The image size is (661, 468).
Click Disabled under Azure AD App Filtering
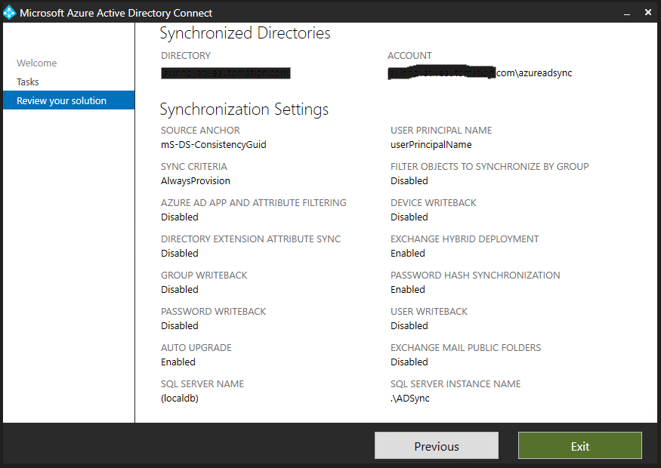(180, 217)
